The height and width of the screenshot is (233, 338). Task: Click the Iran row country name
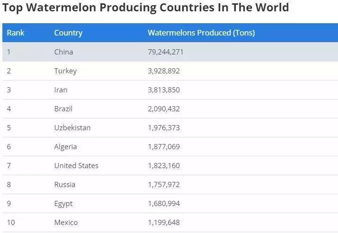(61, 90)
